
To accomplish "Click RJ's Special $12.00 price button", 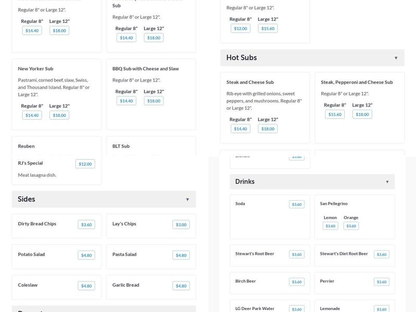I will (85, 164).
